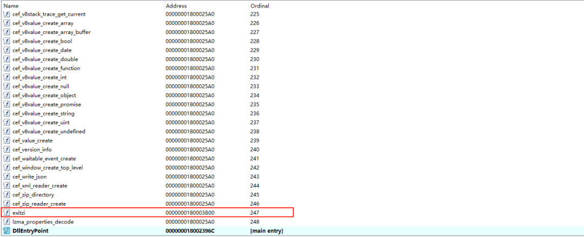This screenshot has width=584, height=237.
Task: Select the cef_v8value_create_date export name
Action: click(x=42, y=50)
